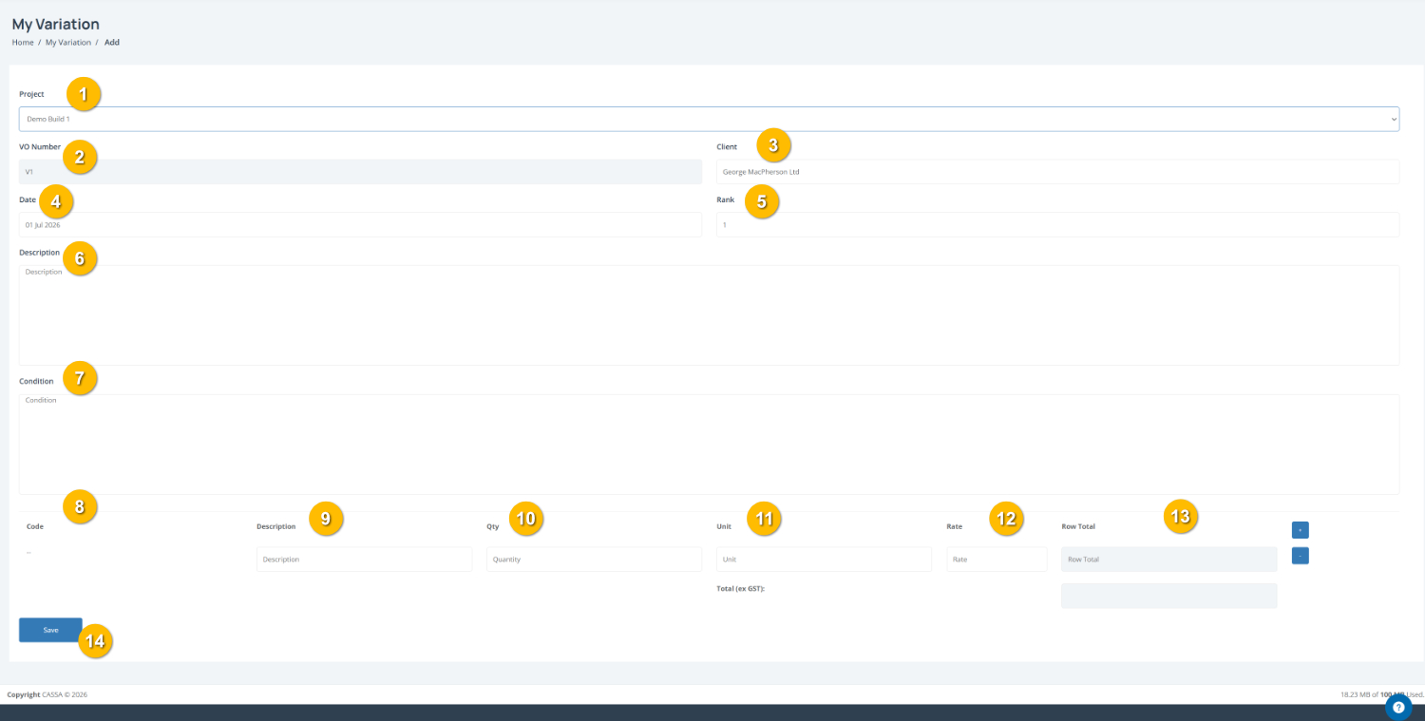Click inside the large Description text area
Viewport: 1425px width, 721px height.
coord(709,315)
